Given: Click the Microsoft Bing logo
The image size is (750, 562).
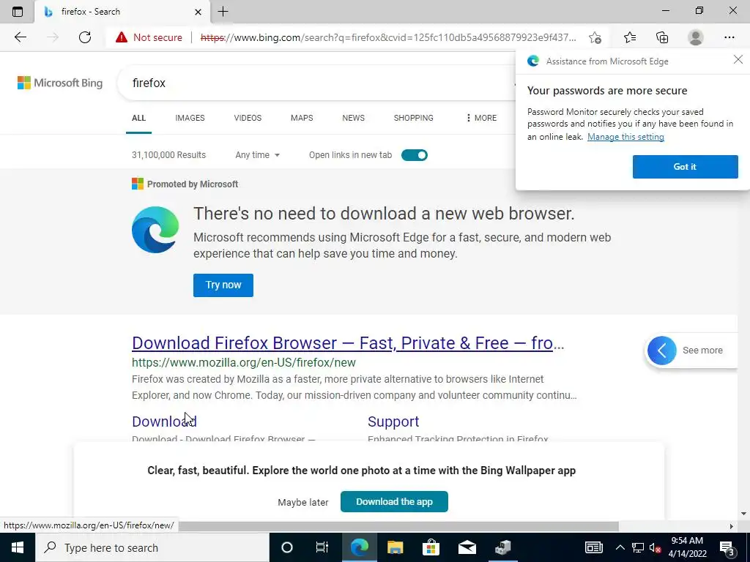Looking at the screenshot, I should (x=60, y=83).
